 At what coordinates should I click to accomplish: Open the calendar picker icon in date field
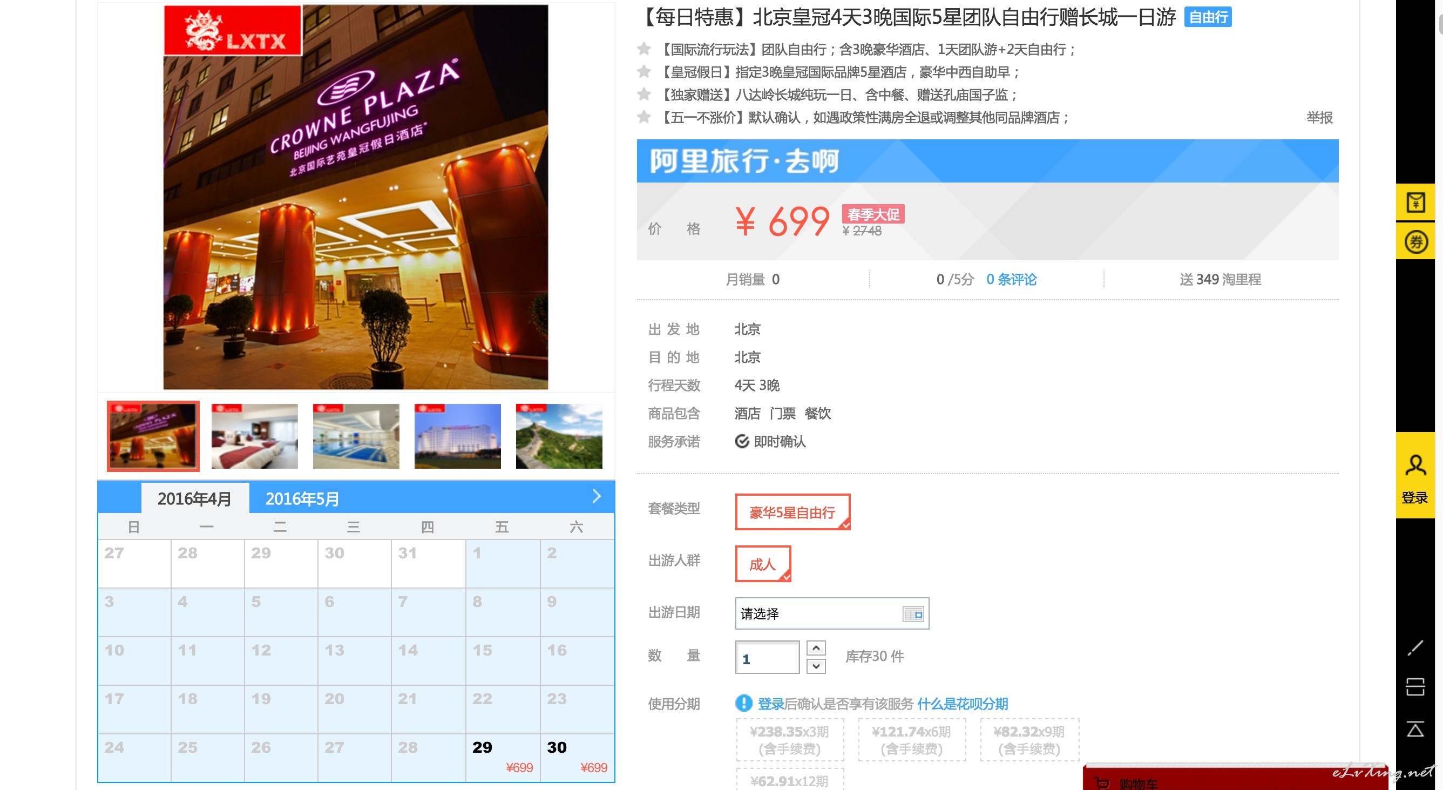click(913, 614)
